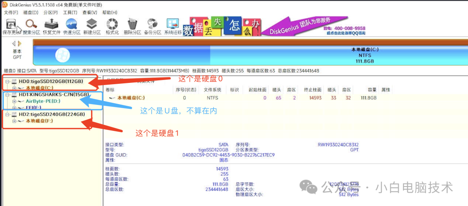Open the 查看(V) menu
Viewport: 468px width, 206px height.
90,13
